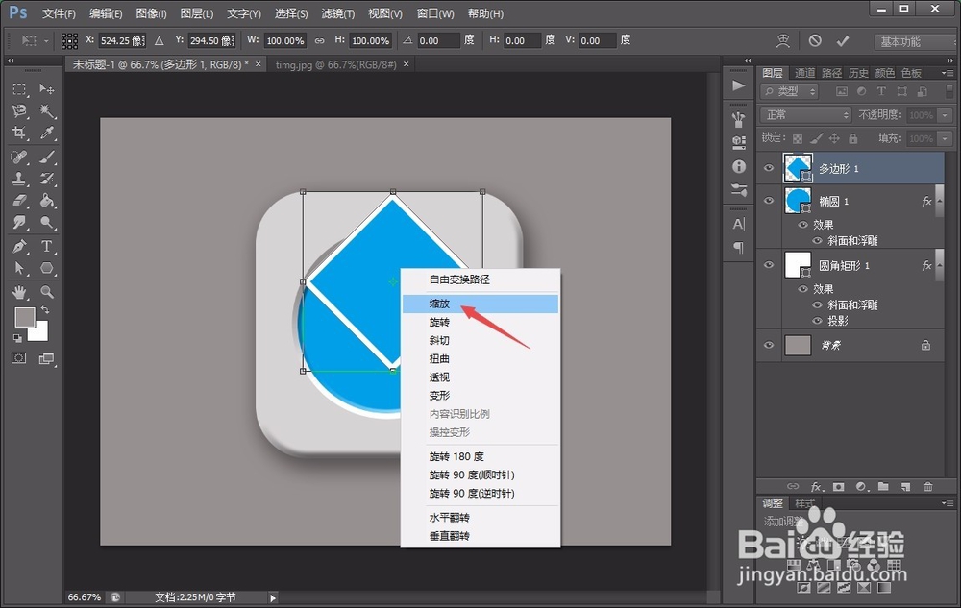Image resolution: width=961 pixels, height=608 pixels.
Task: Open the fill 填充 dropdown arrow
Action: pyautogui.click(x=945, y=138)
